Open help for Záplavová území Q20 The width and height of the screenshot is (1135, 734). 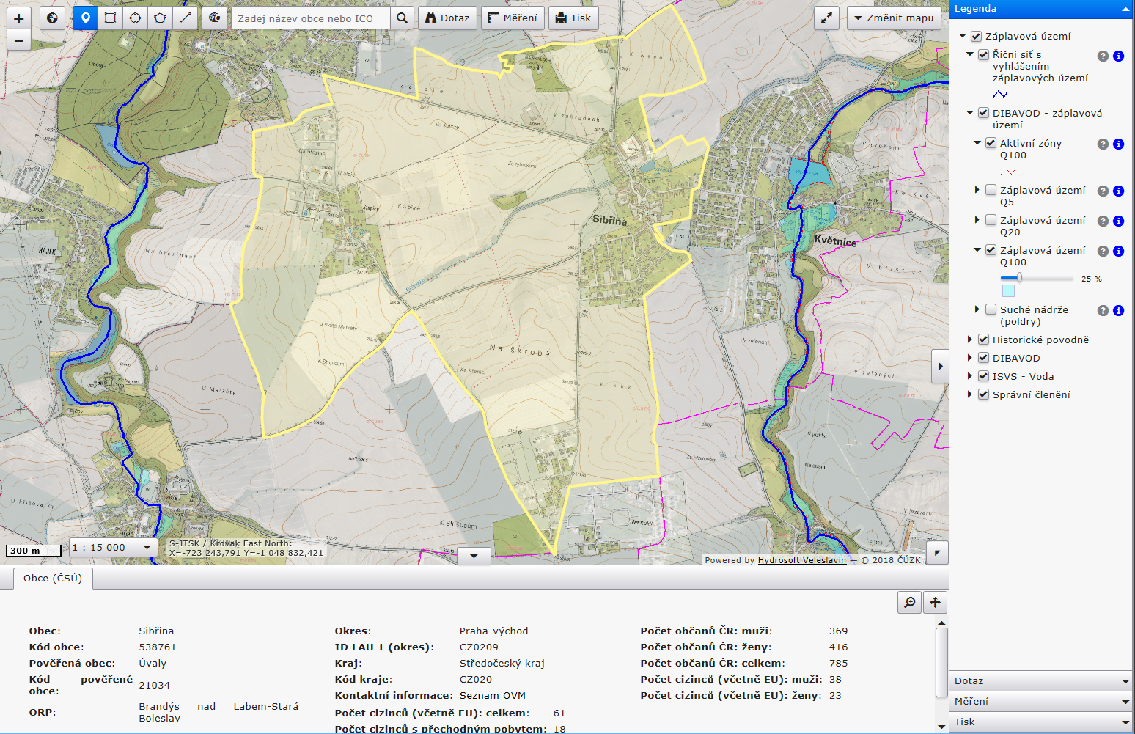(1103, 221)
